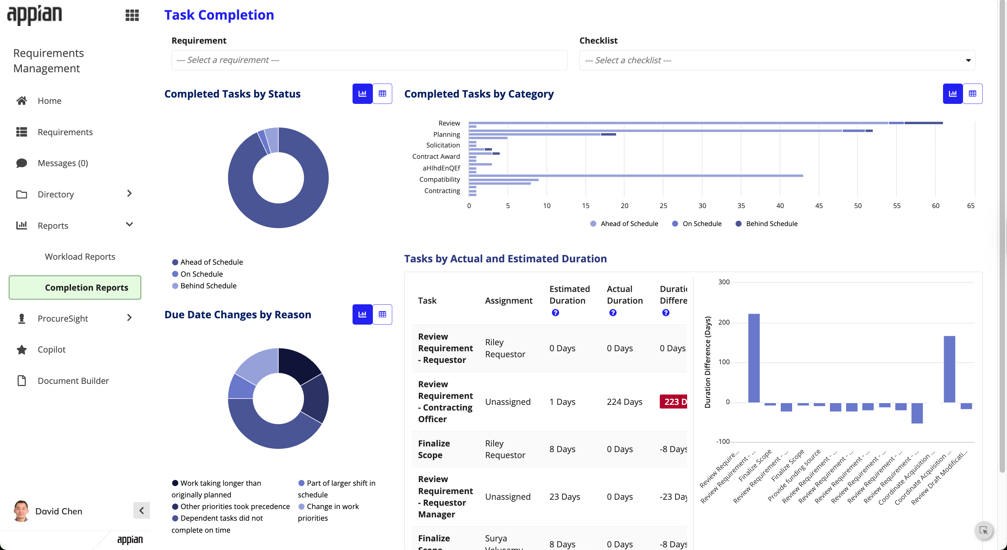
Task: Open Completion Reports in the sidebar
Action: click(75, 288)
